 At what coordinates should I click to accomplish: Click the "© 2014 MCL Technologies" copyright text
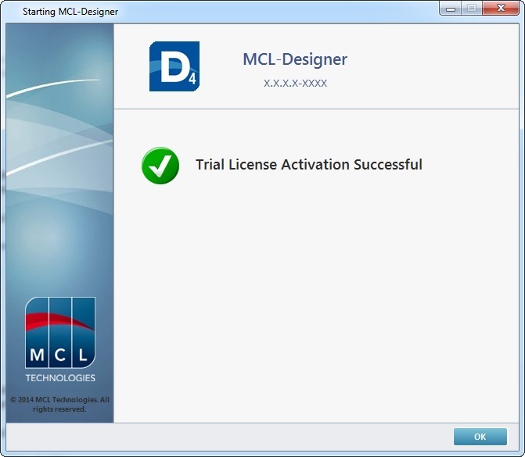pos(59,404)
